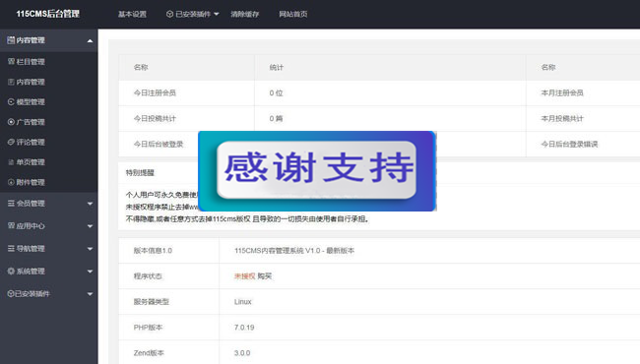Click the sidebar 已安装插件 icon
This screenshot has width=640, height=364.
[x=11, y=293]
